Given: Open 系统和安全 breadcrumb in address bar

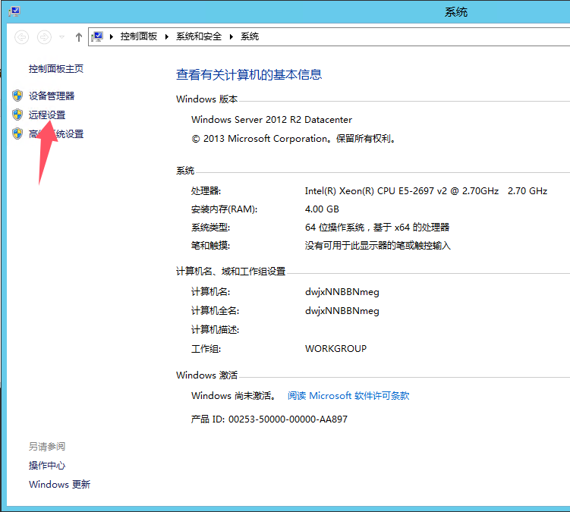Looking at the screenshot, I should pyautogui.click(x=199, y=36).
